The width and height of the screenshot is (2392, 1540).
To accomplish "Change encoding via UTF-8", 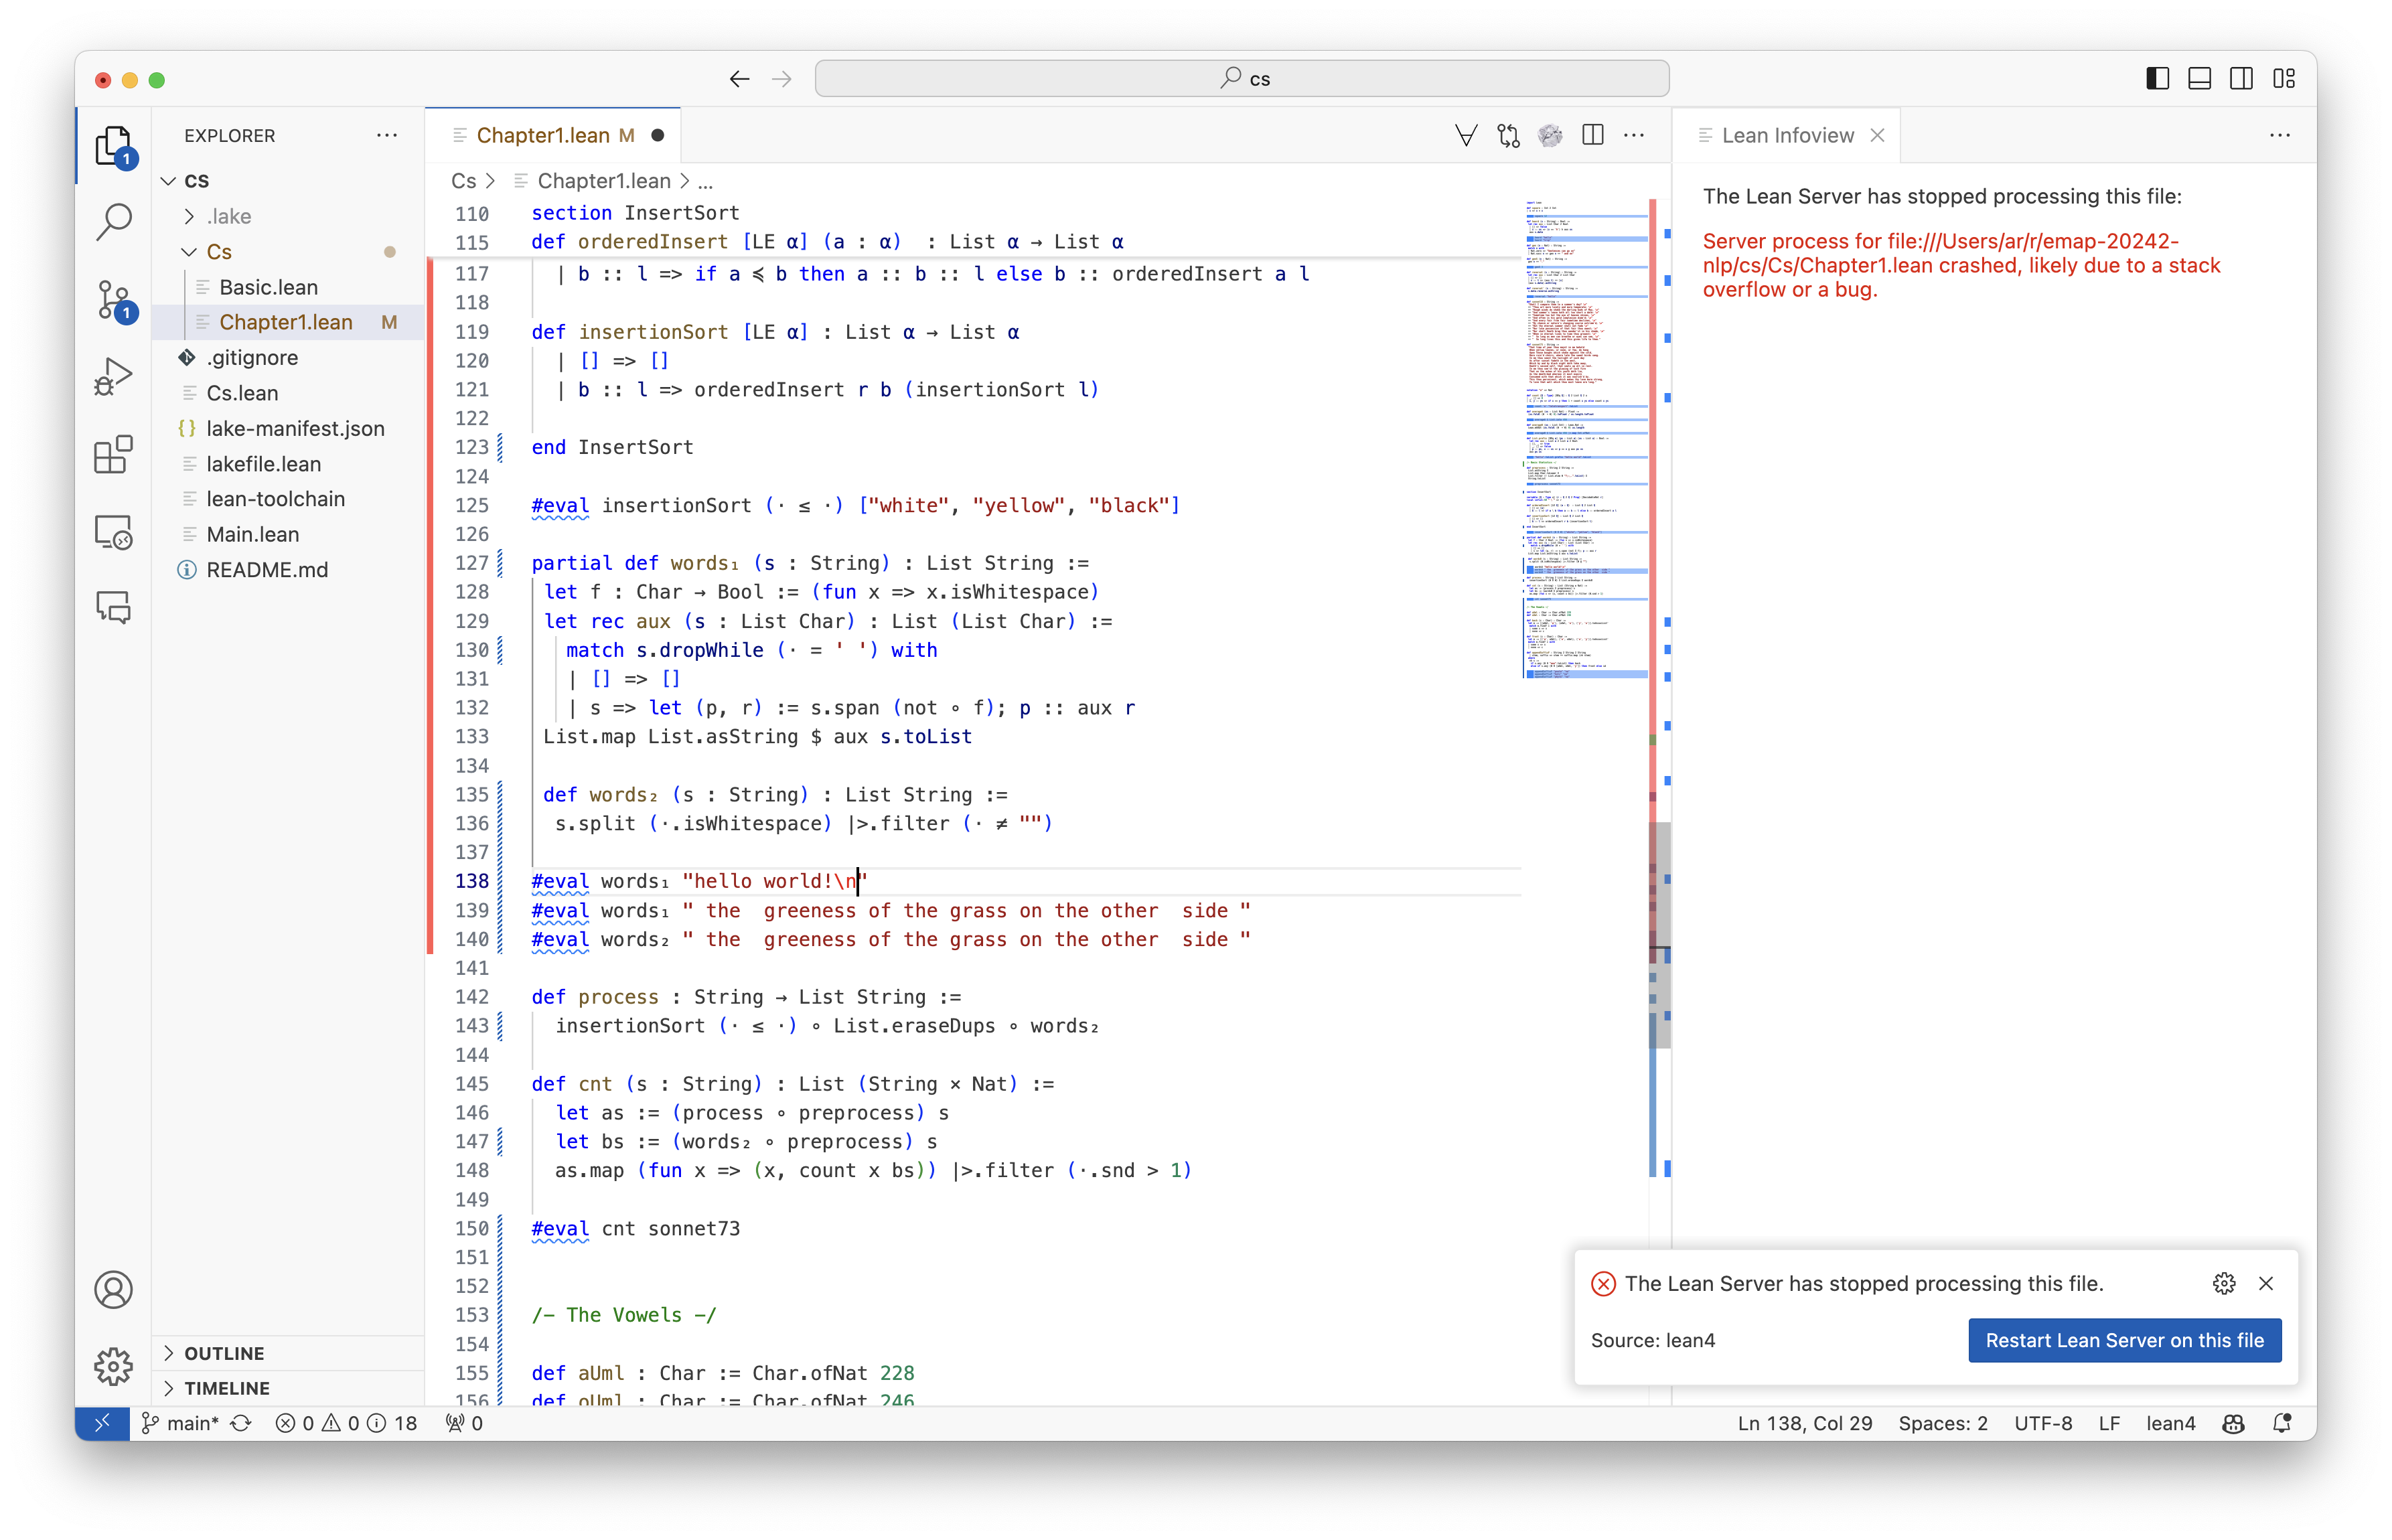I will [2043, 1423].
